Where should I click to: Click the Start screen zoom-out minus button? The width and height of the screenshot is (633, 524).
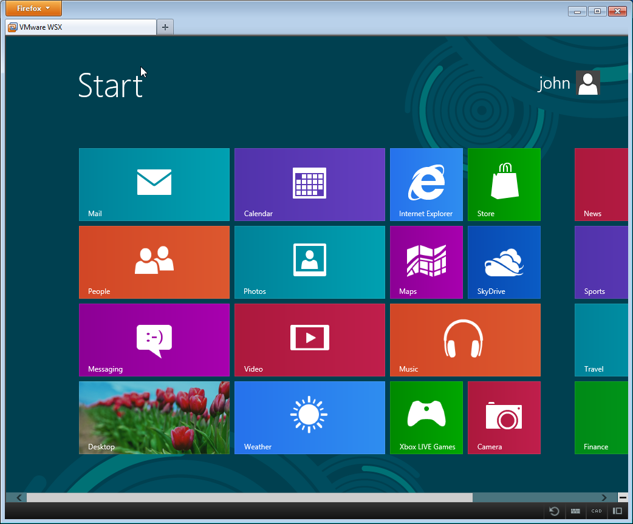coord(623,497)
